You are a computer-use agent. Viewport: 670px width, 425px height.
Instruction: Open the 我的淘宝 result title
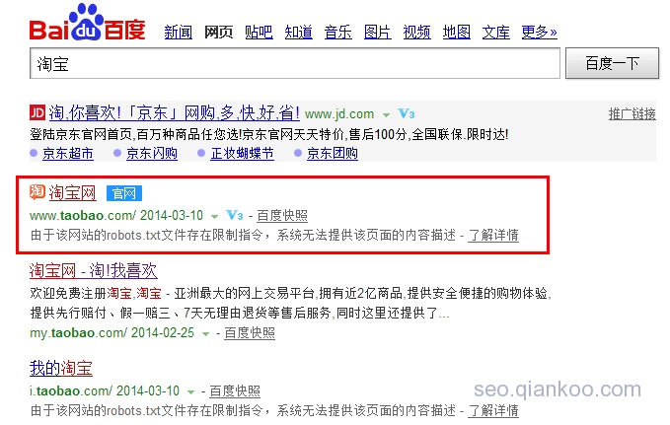(60, 368)
